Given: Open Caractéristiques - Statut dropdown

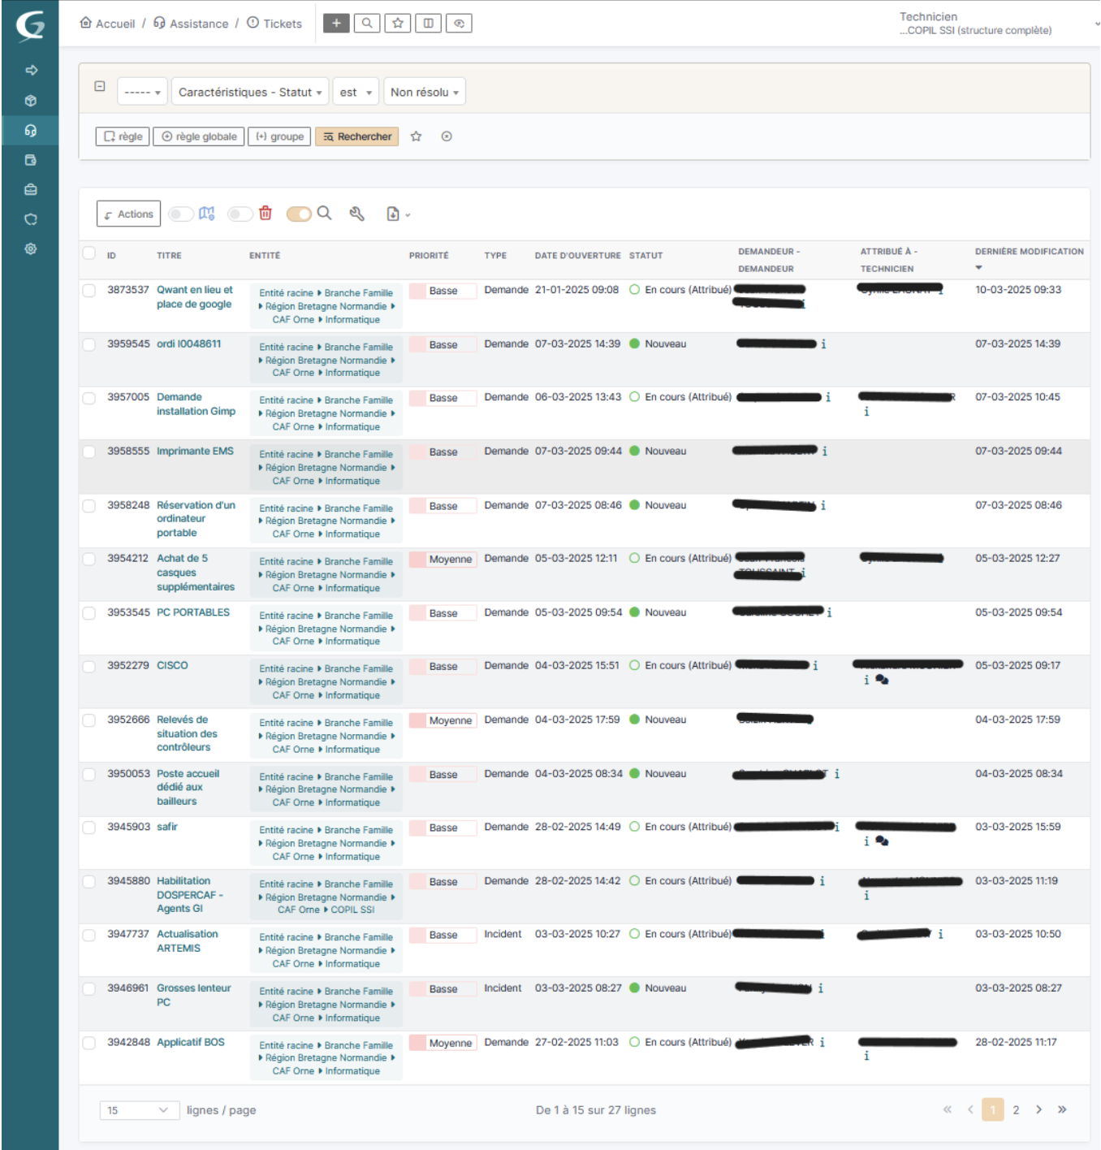Looking at the screenshot, I should coord(250,92).
